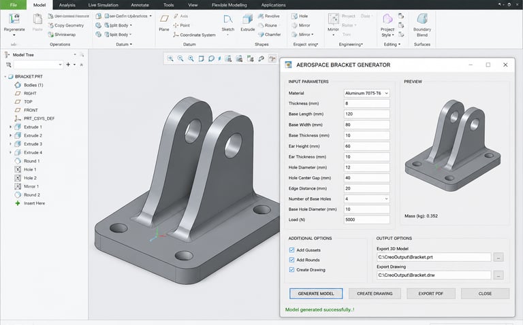Select the Revolve tool
Image resolution: width=523 pixels, height=325 pixels.
[x=269, y=16]
